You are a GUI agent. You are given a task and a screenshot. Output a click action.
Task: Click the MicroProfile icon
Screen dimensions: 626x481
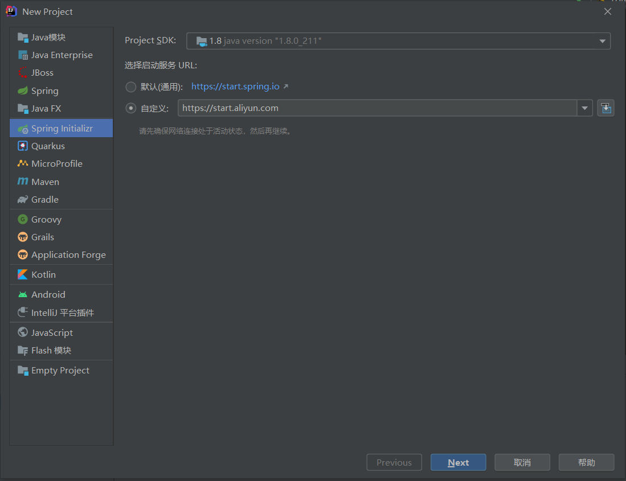click(23, 163)
